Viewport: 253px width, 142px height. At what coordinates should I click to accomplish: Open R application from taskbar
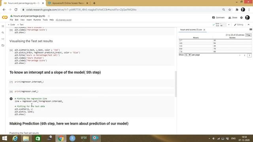(72, 138)
